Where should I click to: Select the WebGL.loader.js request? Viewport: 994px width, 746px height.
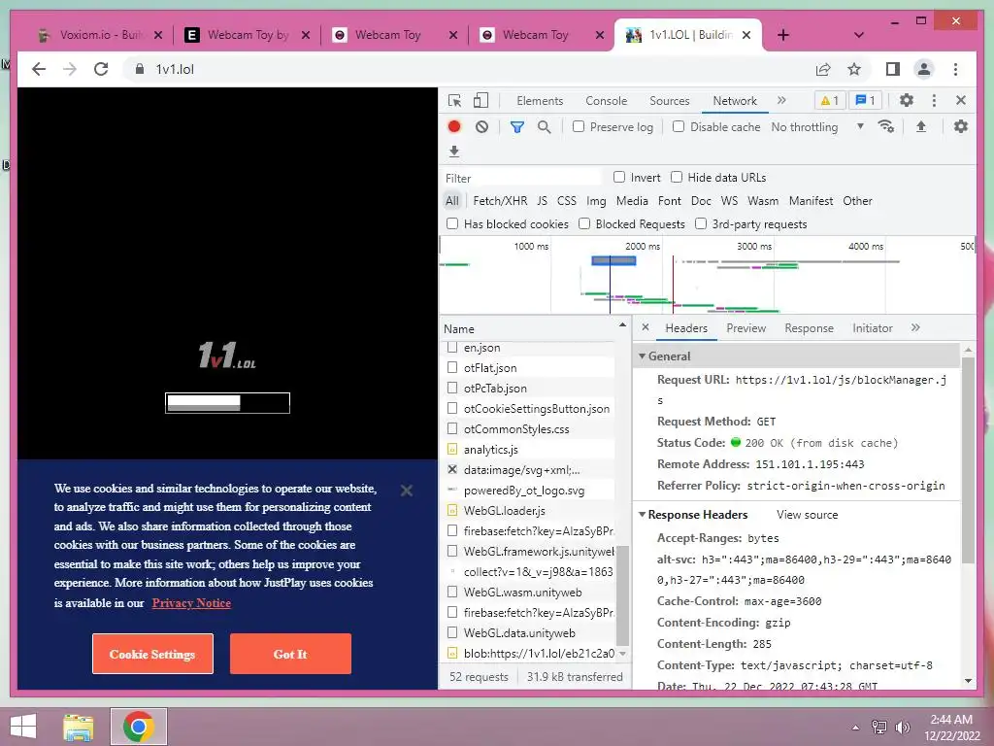(504, 510)
